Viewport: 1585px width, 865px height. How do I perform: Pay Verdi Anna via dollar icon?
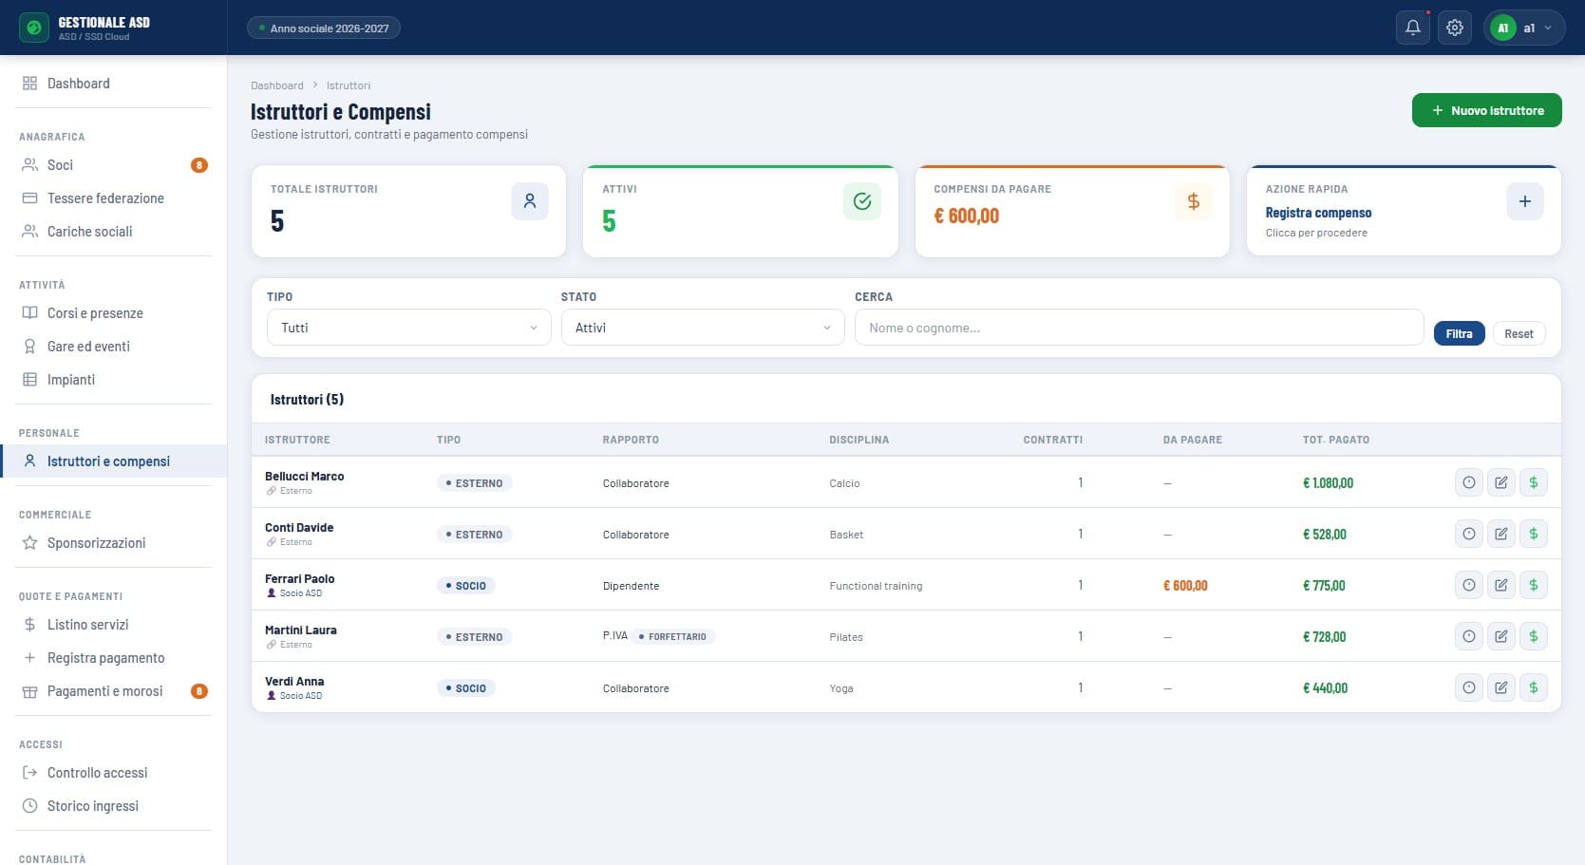[1533, 687]
